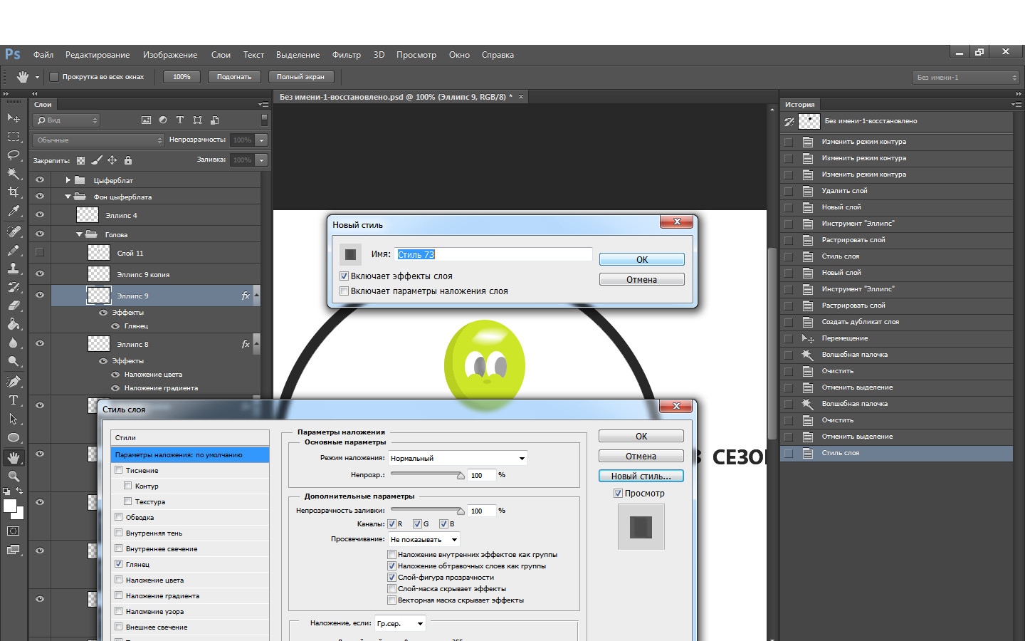Collapse effects list on Эллипс 9 layer
The width and height of the screenshot is (1025, 641).
pos(257,295)
